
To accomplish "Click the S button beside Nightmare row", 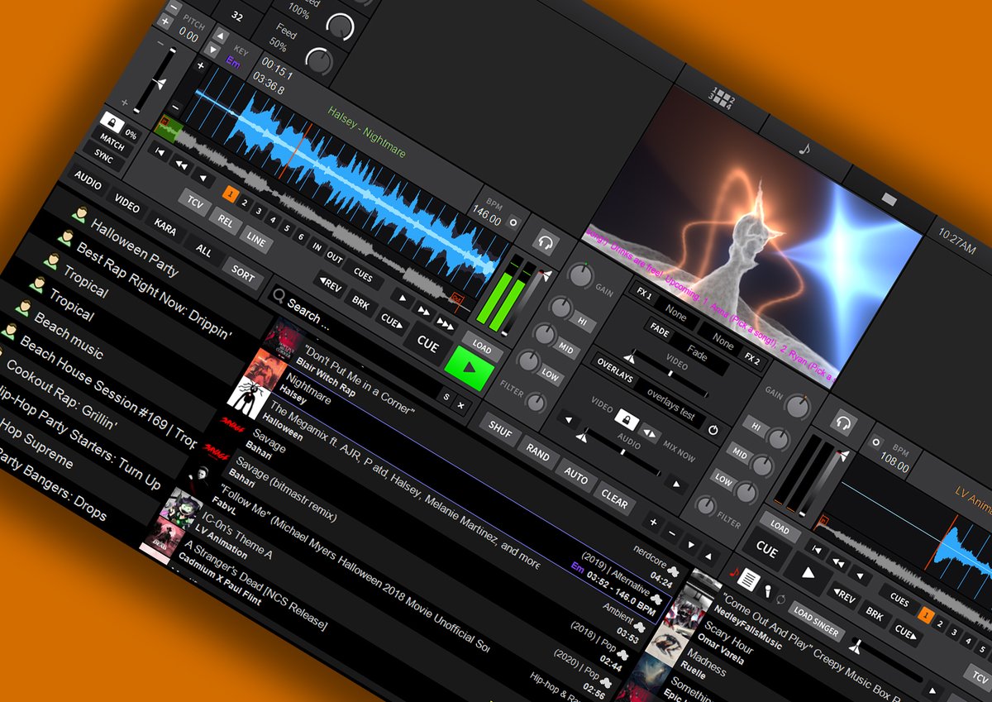I will 446,398.
